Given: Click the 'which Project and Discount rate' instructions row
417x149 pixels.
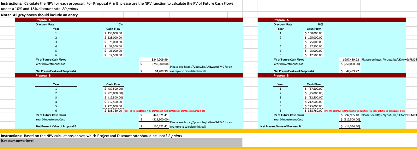Looking at the screenshot, I should tap(92, 136).
